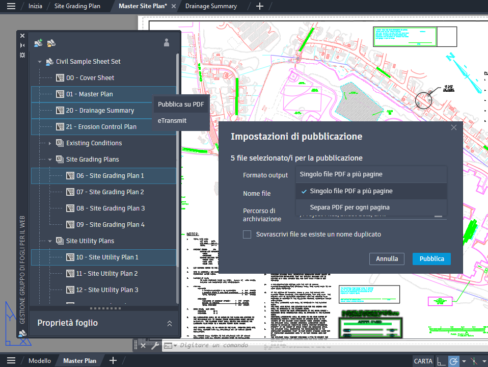Open the user account icon in palette
Screen dimensions: 488x367
[167, 43]
